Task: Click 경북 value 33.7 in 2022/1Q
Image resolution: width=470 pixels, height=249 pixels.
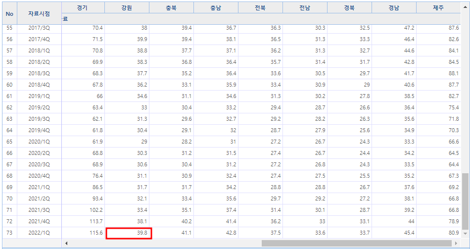Action: coord(349,233)
